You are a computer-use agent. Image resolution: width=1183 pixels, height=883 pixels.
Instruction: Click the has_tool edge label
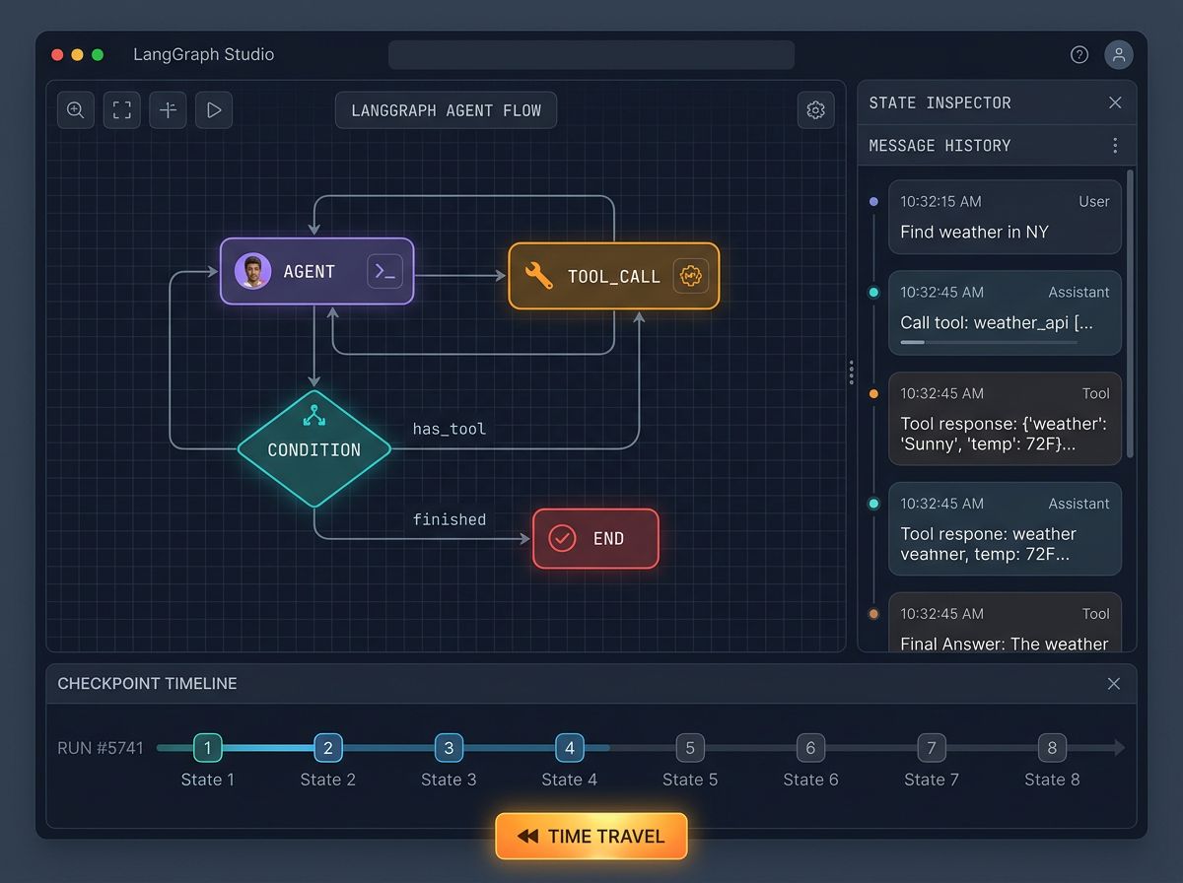click(450, 429)
